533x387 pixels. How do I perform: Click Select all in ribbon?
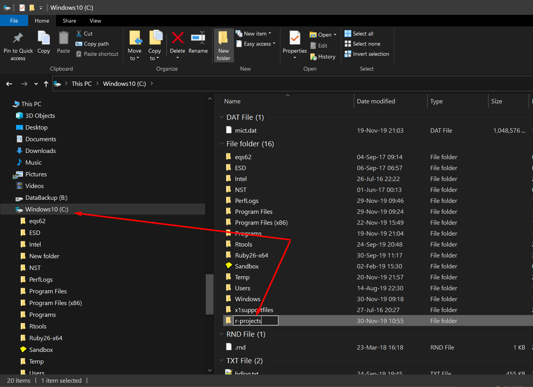359,34
